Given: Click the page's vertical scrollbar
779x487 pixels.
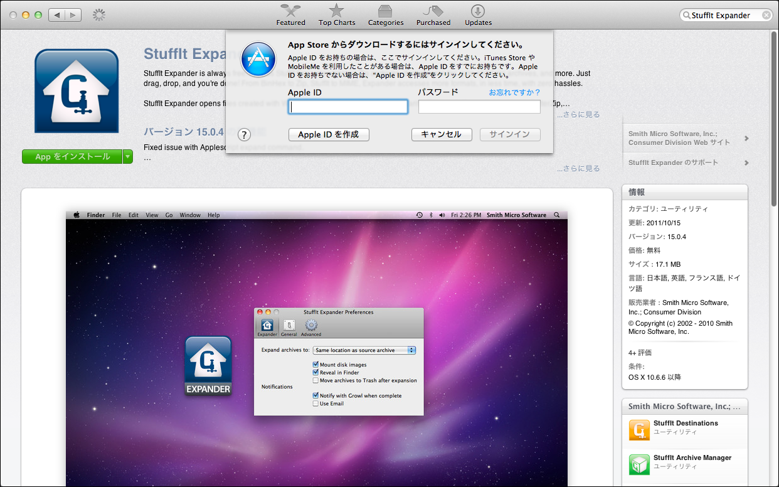Looking at the screenshot, I should point(774,119).
